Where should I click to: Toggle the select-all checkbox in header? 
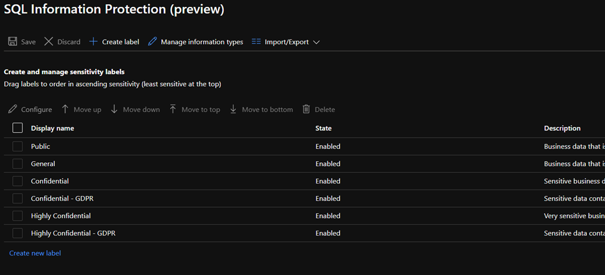click(x=18, y=128)
